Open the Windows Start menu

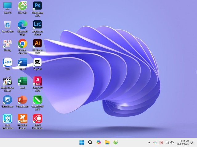[82, 142]
